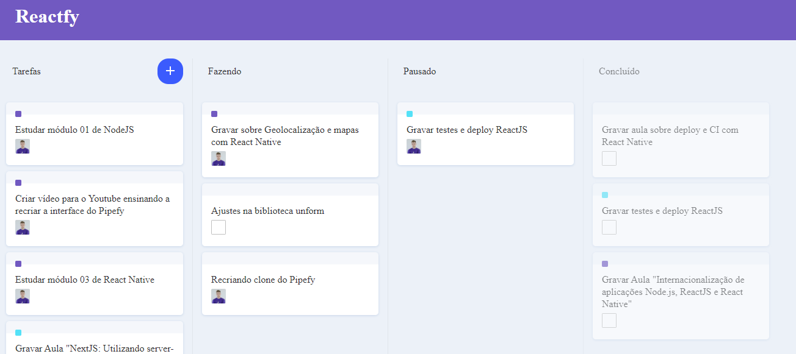The width and height of the screenshot is (796, 354).
Task: Click purple label on Estudar módulo 01 de NodeJS card
Action: (x=18, y=114)
